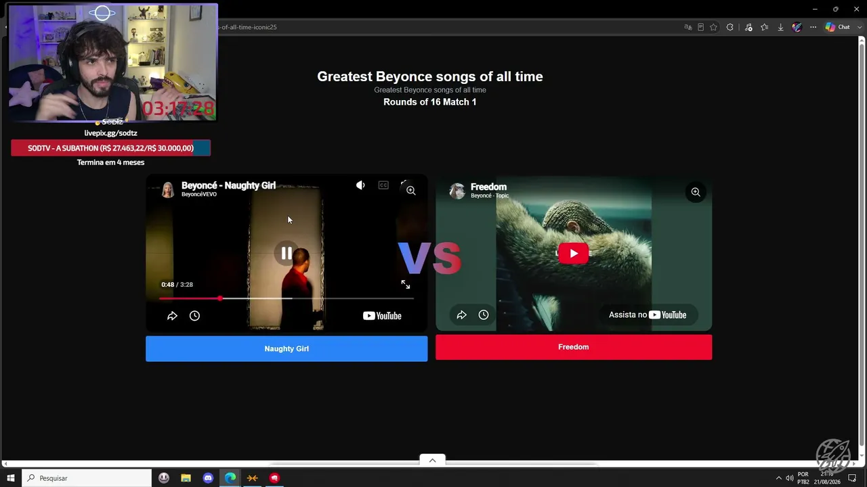867x487 pixels.
Task: Open Beyoncé - Topic channel avatar
Action: coord(457,191)
